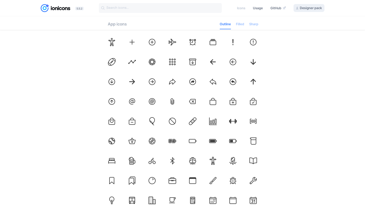The height and width of the screenshot is (208, 365).
Task: Select the single bookmark icon
Action: (x=112, y=181)
